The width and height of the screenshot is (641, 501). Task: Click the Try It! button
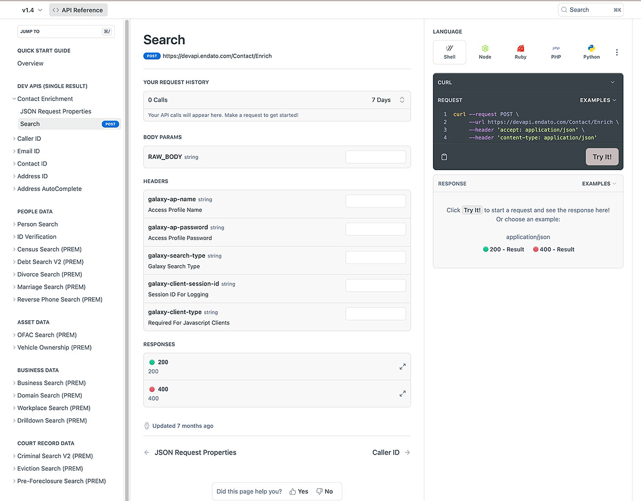click(x=602, y=157)
